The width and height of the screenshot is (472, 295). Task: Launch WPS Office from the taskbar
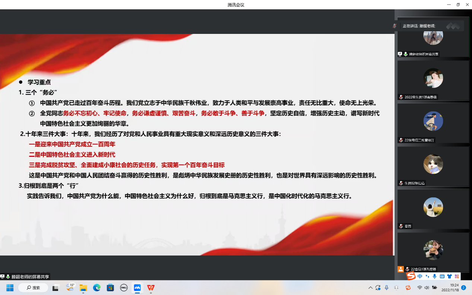point(151,288)
